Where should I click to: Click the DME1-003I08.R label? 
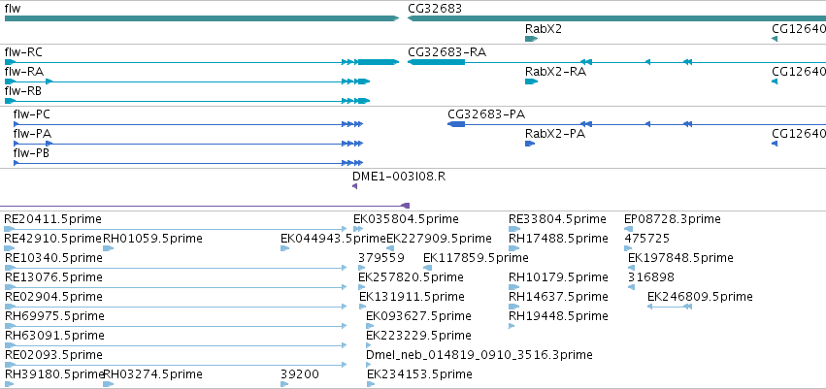(x=399, y=177)
